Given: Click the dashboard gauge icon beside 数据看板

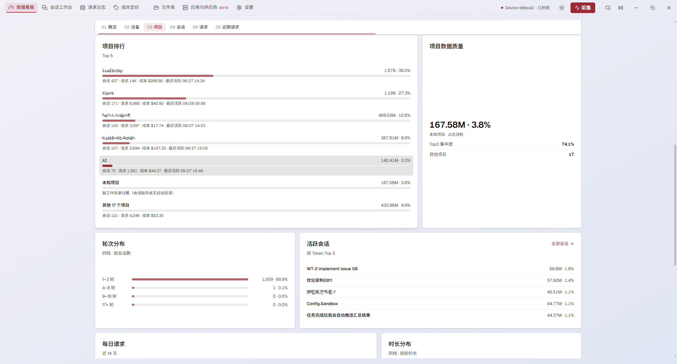Looking at the screenshot, I should [x=11, y=7].
